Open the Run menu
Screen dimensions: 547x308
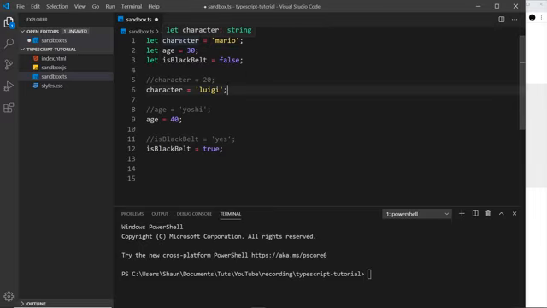(110, 6)
